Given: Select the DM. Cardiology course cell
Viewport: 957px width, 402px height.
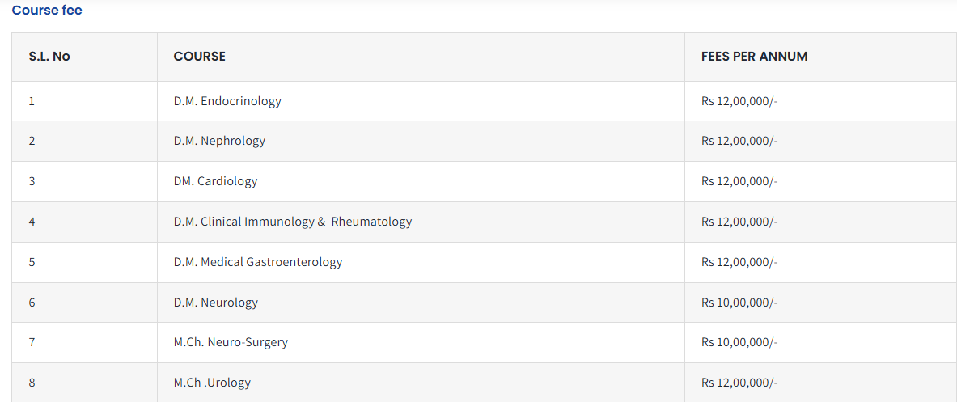Looking at the screenshot, I should [x=215, y=181].
